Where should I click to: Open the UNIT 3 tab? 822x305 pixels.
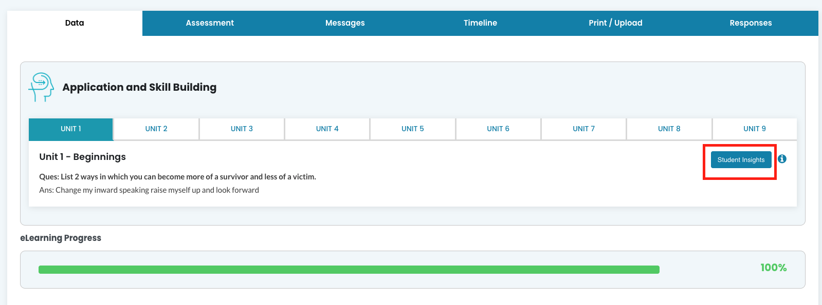tap(242, 129)
